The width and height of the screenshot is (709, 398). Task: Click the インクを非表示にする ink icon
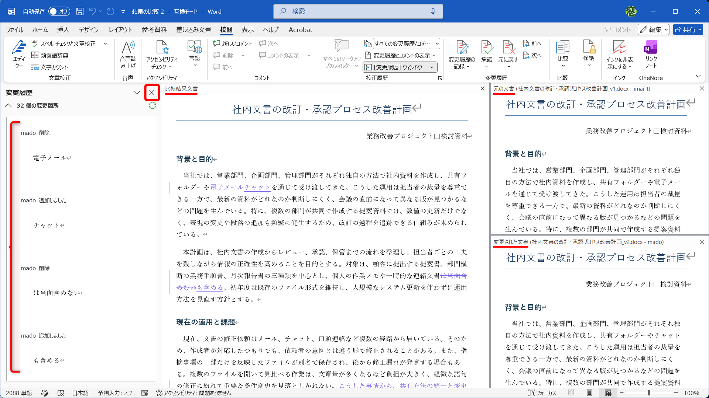point(619,54)
